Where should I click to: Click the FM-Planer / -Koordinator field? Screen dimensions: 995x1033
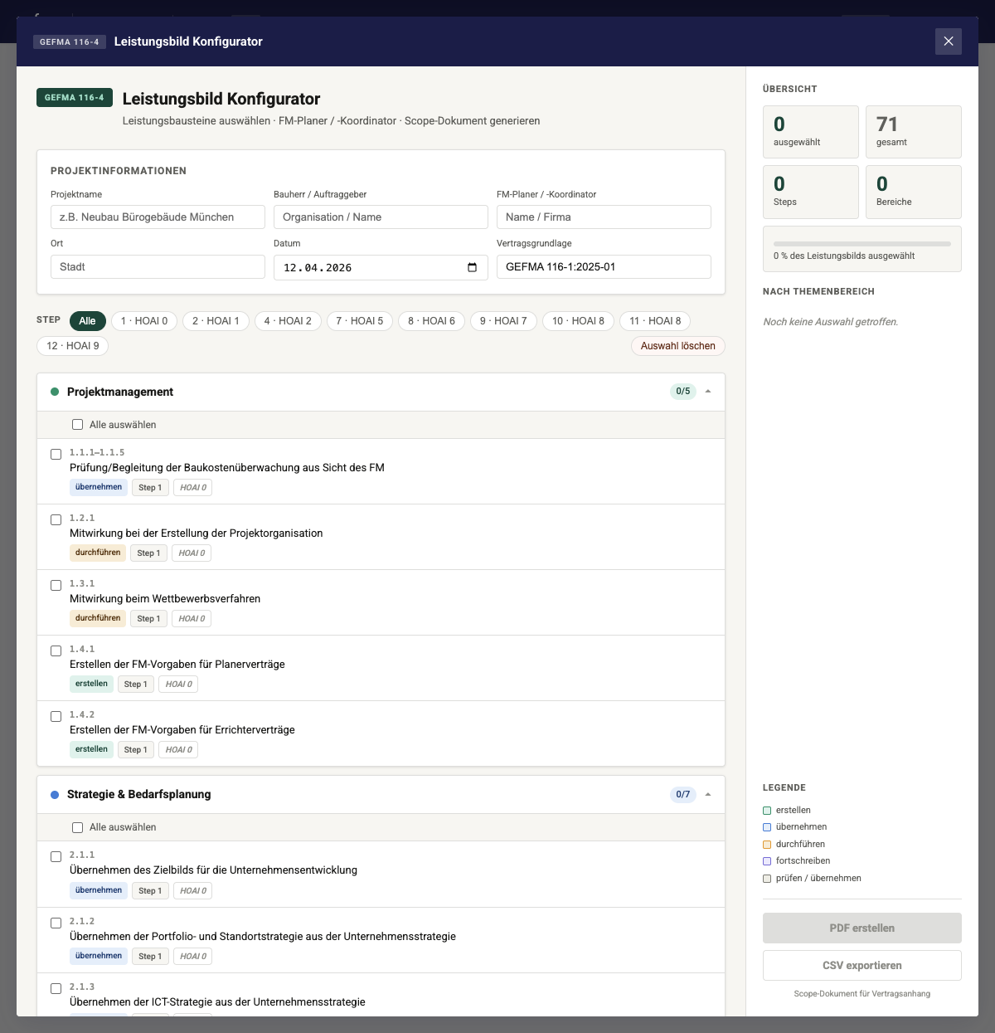point(604,217)
